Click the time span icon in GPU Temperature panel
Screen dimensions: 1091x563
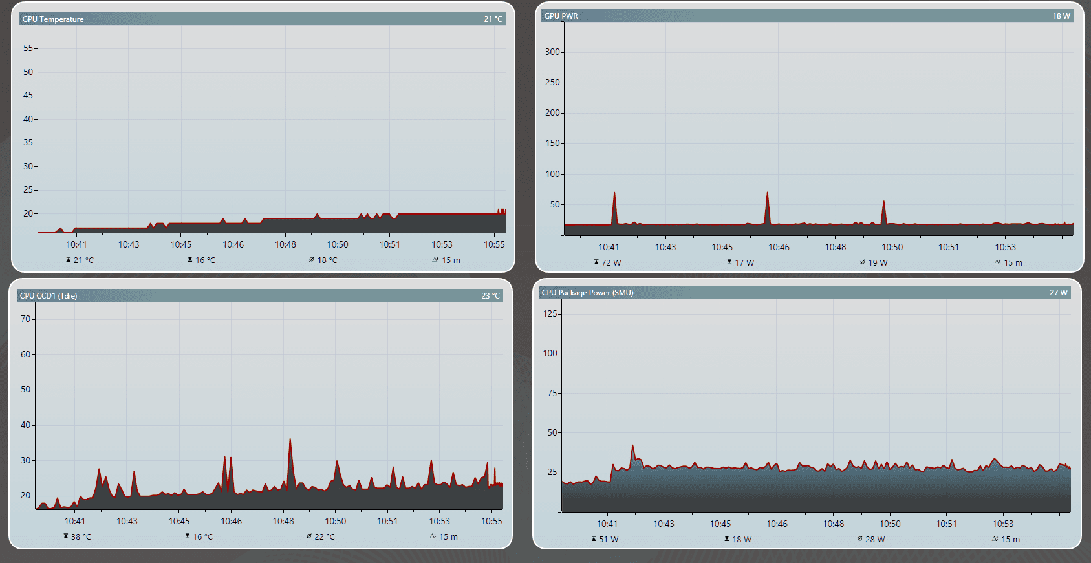coord(435,260)
